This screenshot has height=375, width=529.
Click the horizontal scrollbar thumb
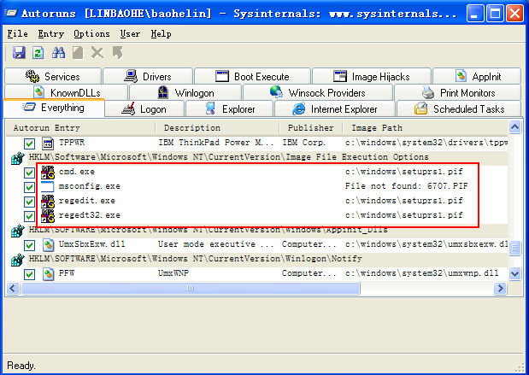(191, 289)
